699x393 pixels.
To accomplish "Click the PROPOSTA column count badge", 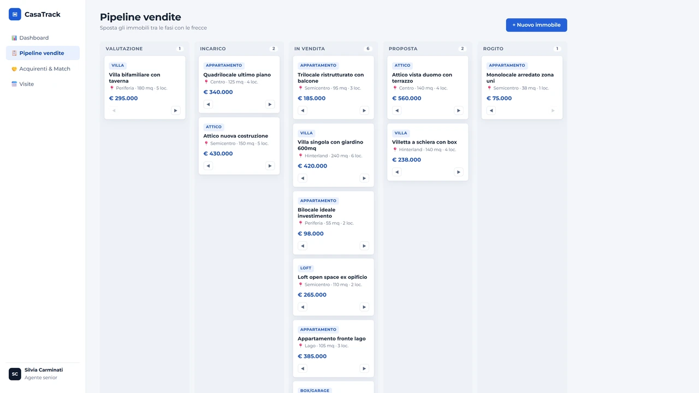I will click(x=463, y=49).
